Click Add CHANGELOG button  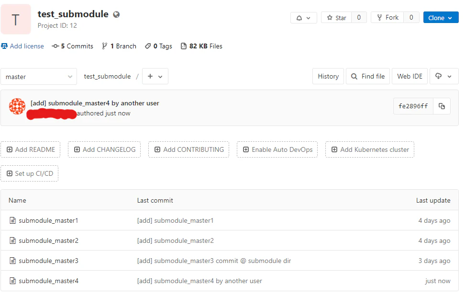tap(104, 149)
